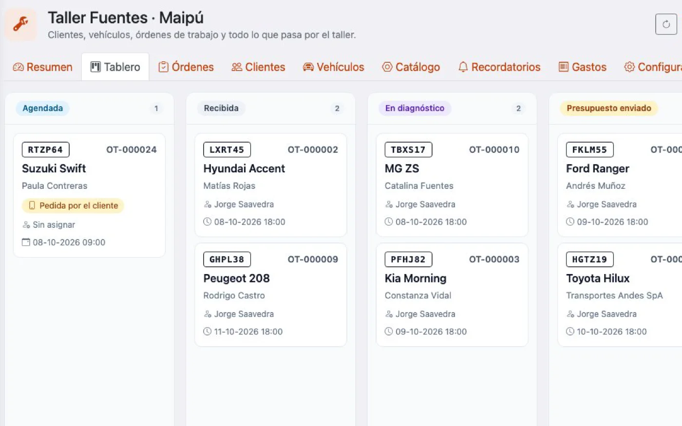The image size is (682, 426).
Task: Open the Recordatorios tab
Action: click(x=499, y=67)
